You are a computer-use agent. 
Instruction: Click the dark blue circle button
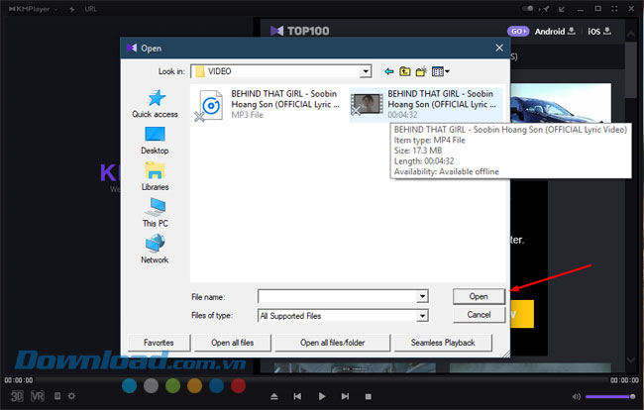coord(216,386)
